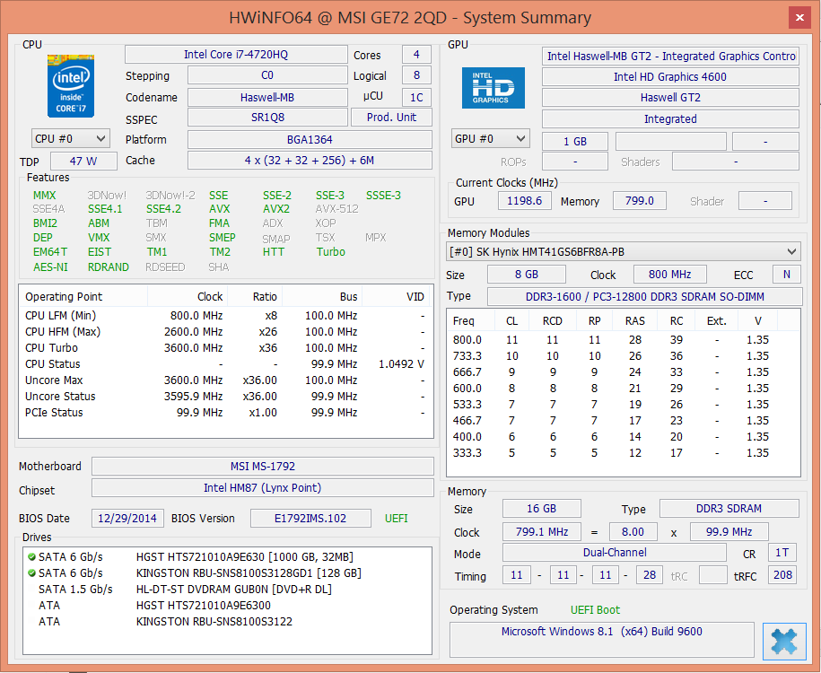Click the Dual-Channel memory mode field
821x673 pixels.
(x=615, y=553)
